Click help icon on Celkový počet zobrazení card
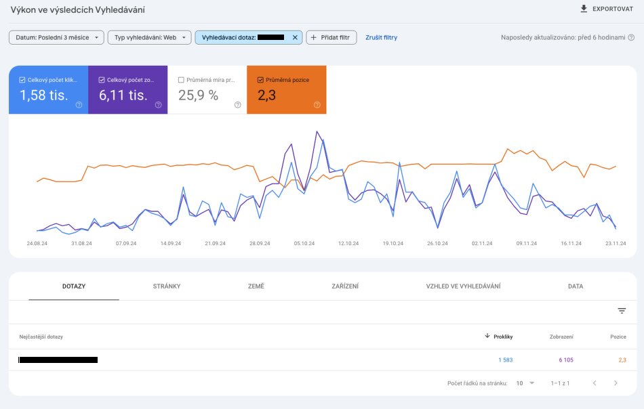Viewport: 644px width, 409px height. [x=158, y=105]
